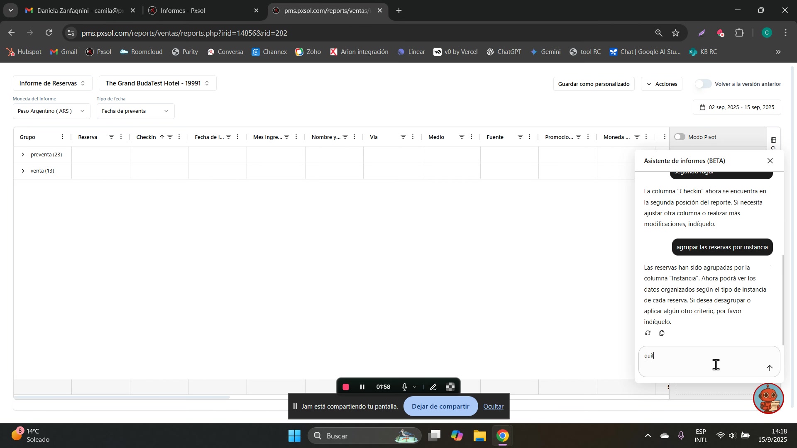Viewport: 797px width, 448px height.
Task: Open the weather widget 14°C Soleado
Action: (30, 436)
